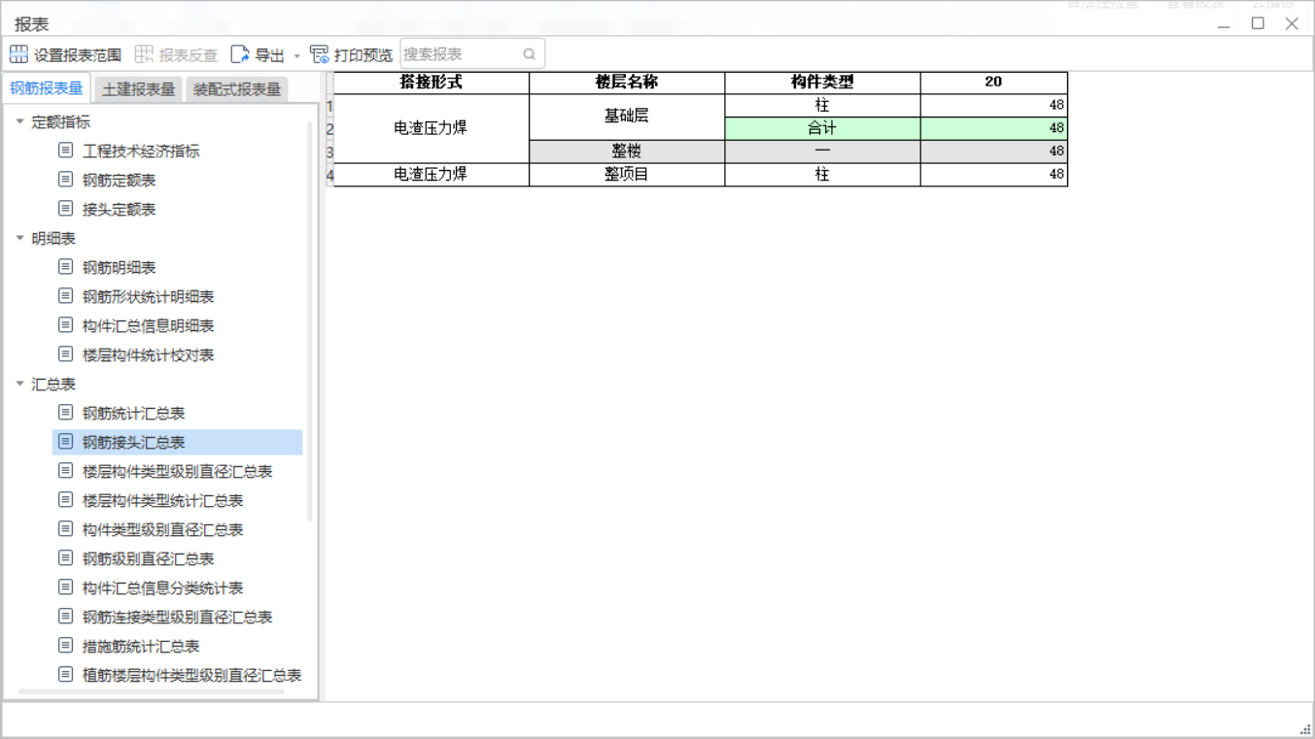Select the 整项目 table cell
Viewport: 1315px width, 739px height.
[627, 175]
